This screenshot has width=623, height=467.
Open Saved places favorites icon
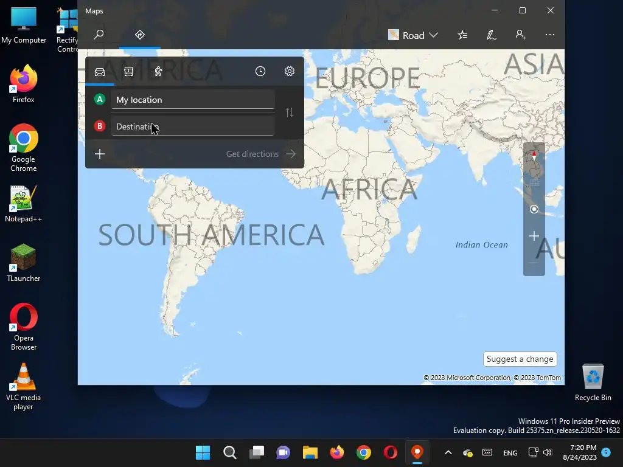(x=462, y=35)
